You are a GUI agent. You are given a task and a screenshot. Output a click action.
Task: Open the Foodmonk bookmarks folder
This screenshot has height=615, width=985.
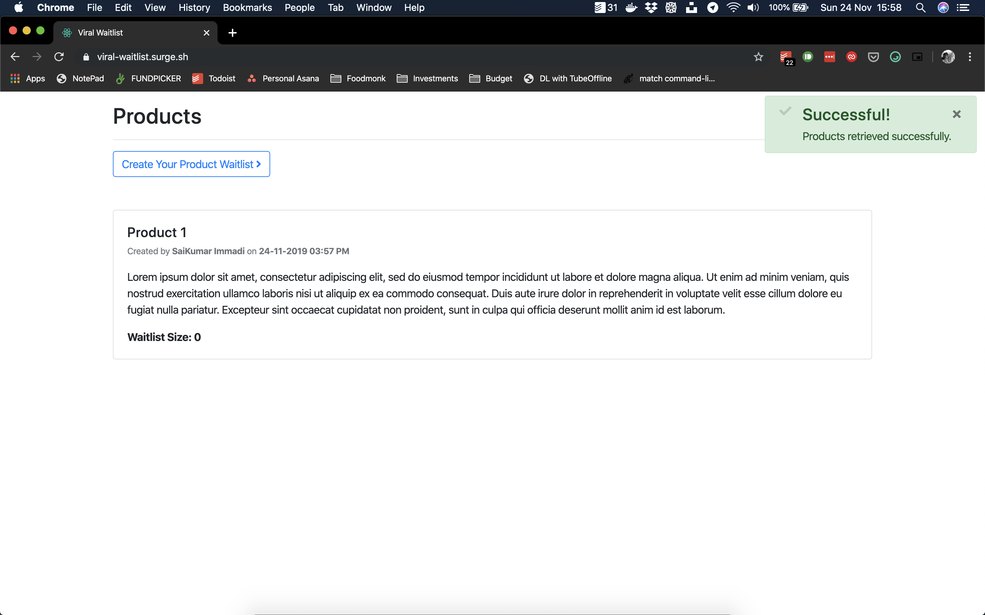[x=358, y=79]
